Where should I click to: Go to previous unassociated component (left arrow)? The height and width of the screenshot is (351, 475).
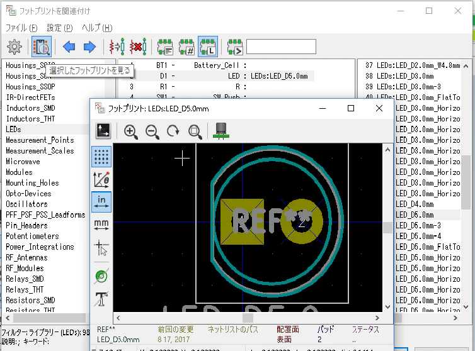point(69,47)
